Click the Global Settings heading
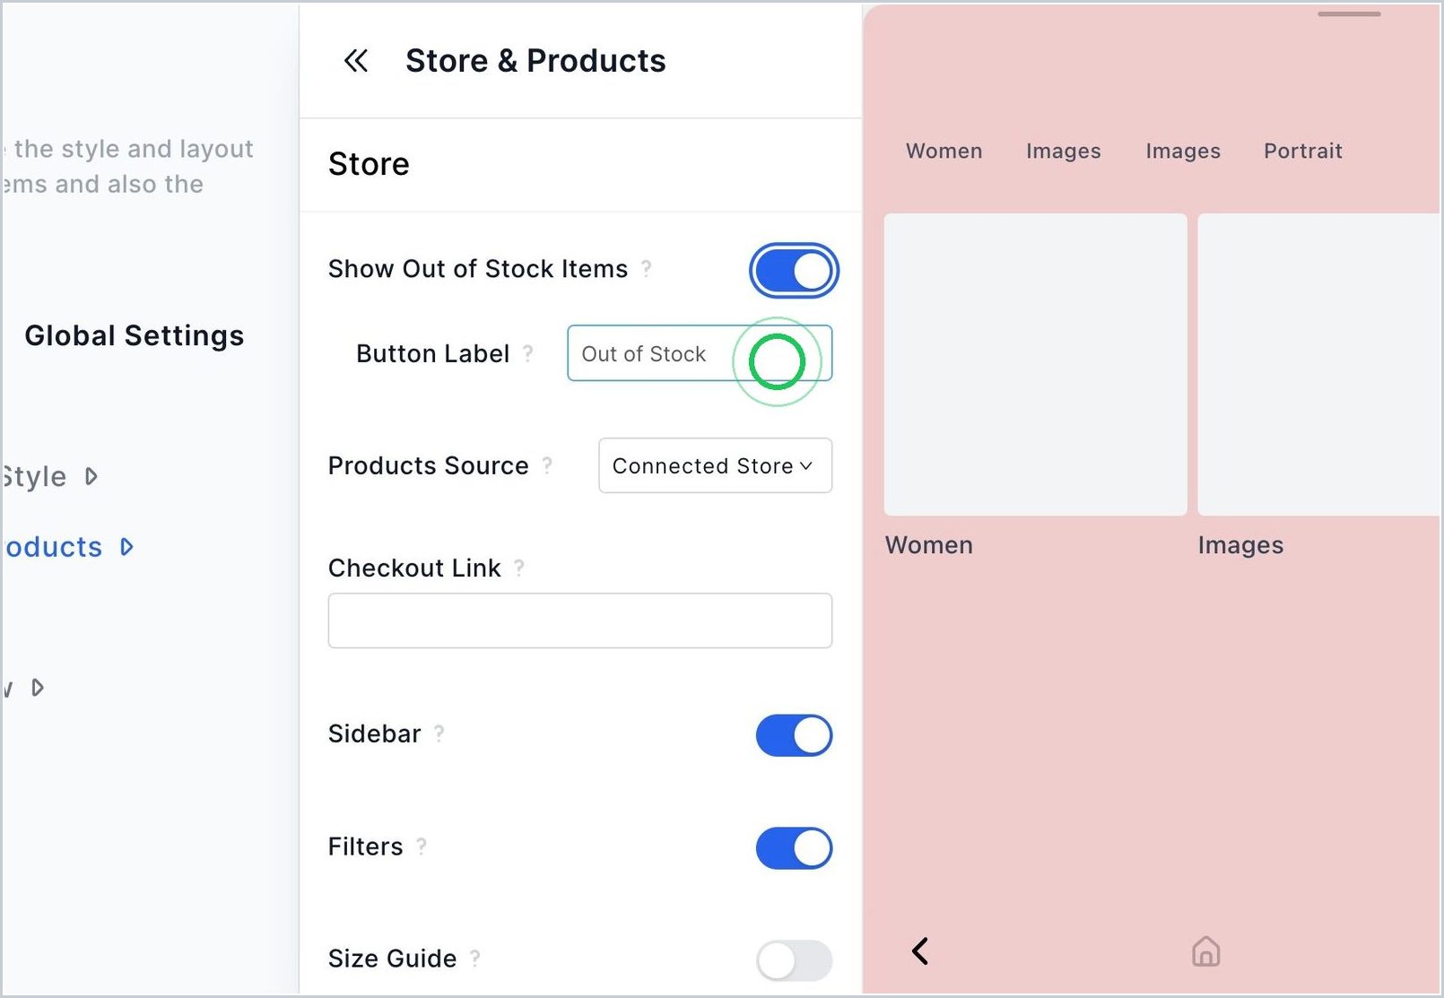The height and width of the screenshot is (998, 1444). click(135, 335)
